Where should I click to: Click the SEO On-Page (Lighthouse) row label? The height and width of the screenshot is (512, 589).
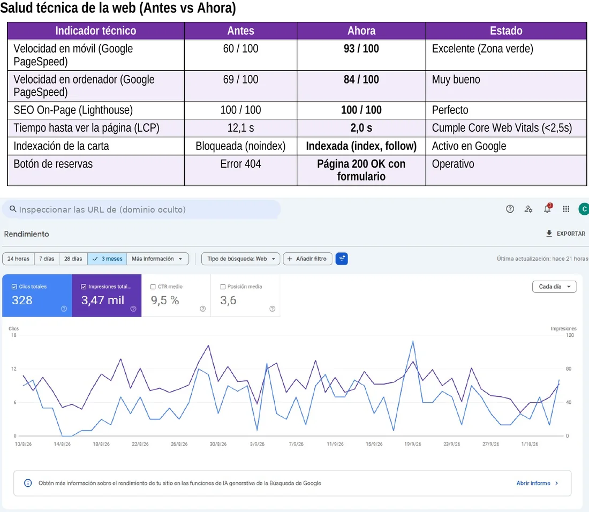(x=73, y=110)
